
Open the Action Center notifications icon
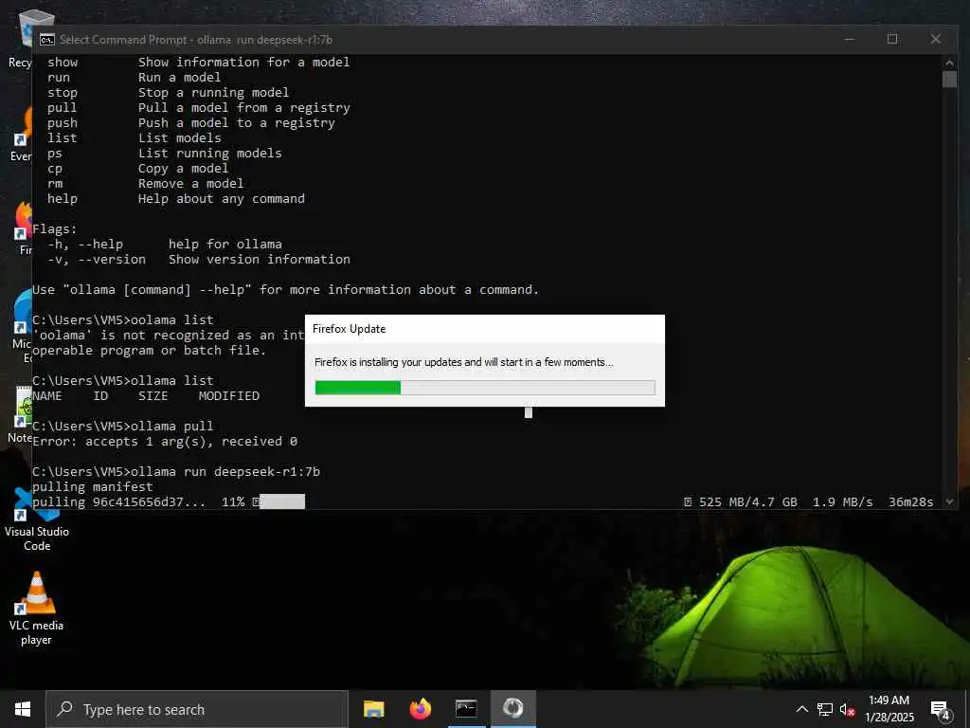tap(941, 710)
